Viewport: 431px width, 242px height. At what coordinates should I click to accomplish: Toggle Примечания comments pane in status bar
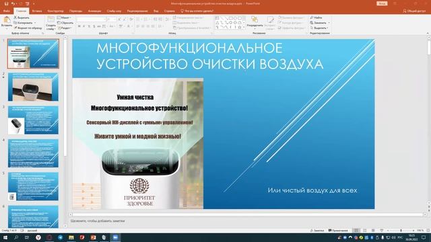338,231
